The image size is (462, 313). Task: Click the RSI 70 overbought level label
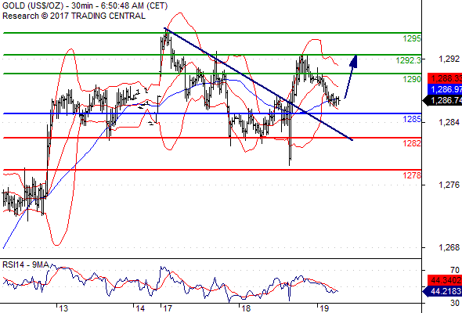tap(455, 270)
